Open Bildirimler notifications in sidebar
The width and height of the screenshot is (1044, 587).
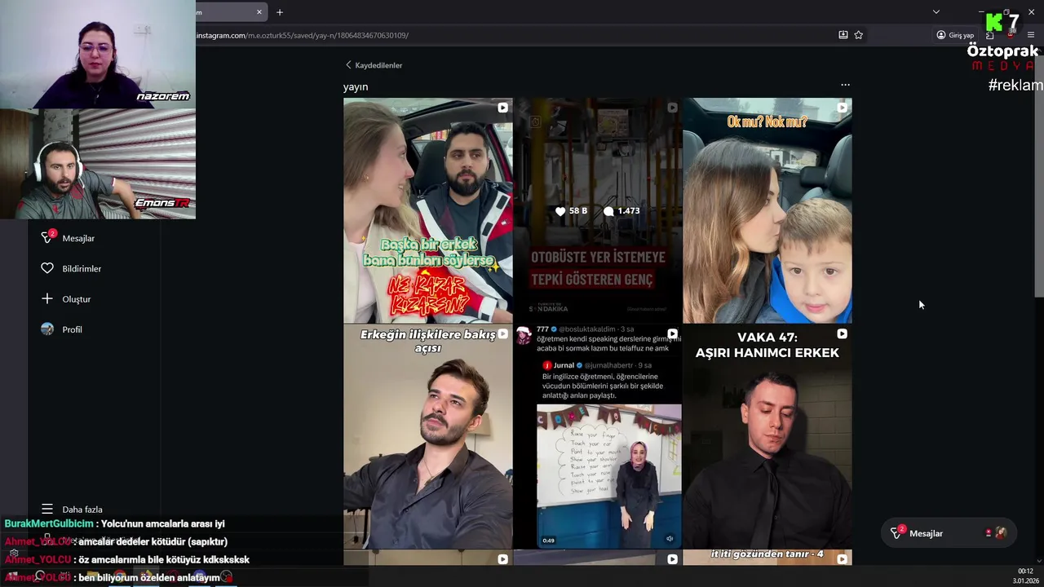[82, 268]
